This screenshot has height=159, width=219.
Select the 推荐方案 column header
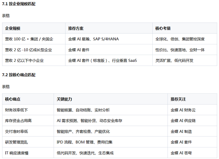[x=109, y=28]
